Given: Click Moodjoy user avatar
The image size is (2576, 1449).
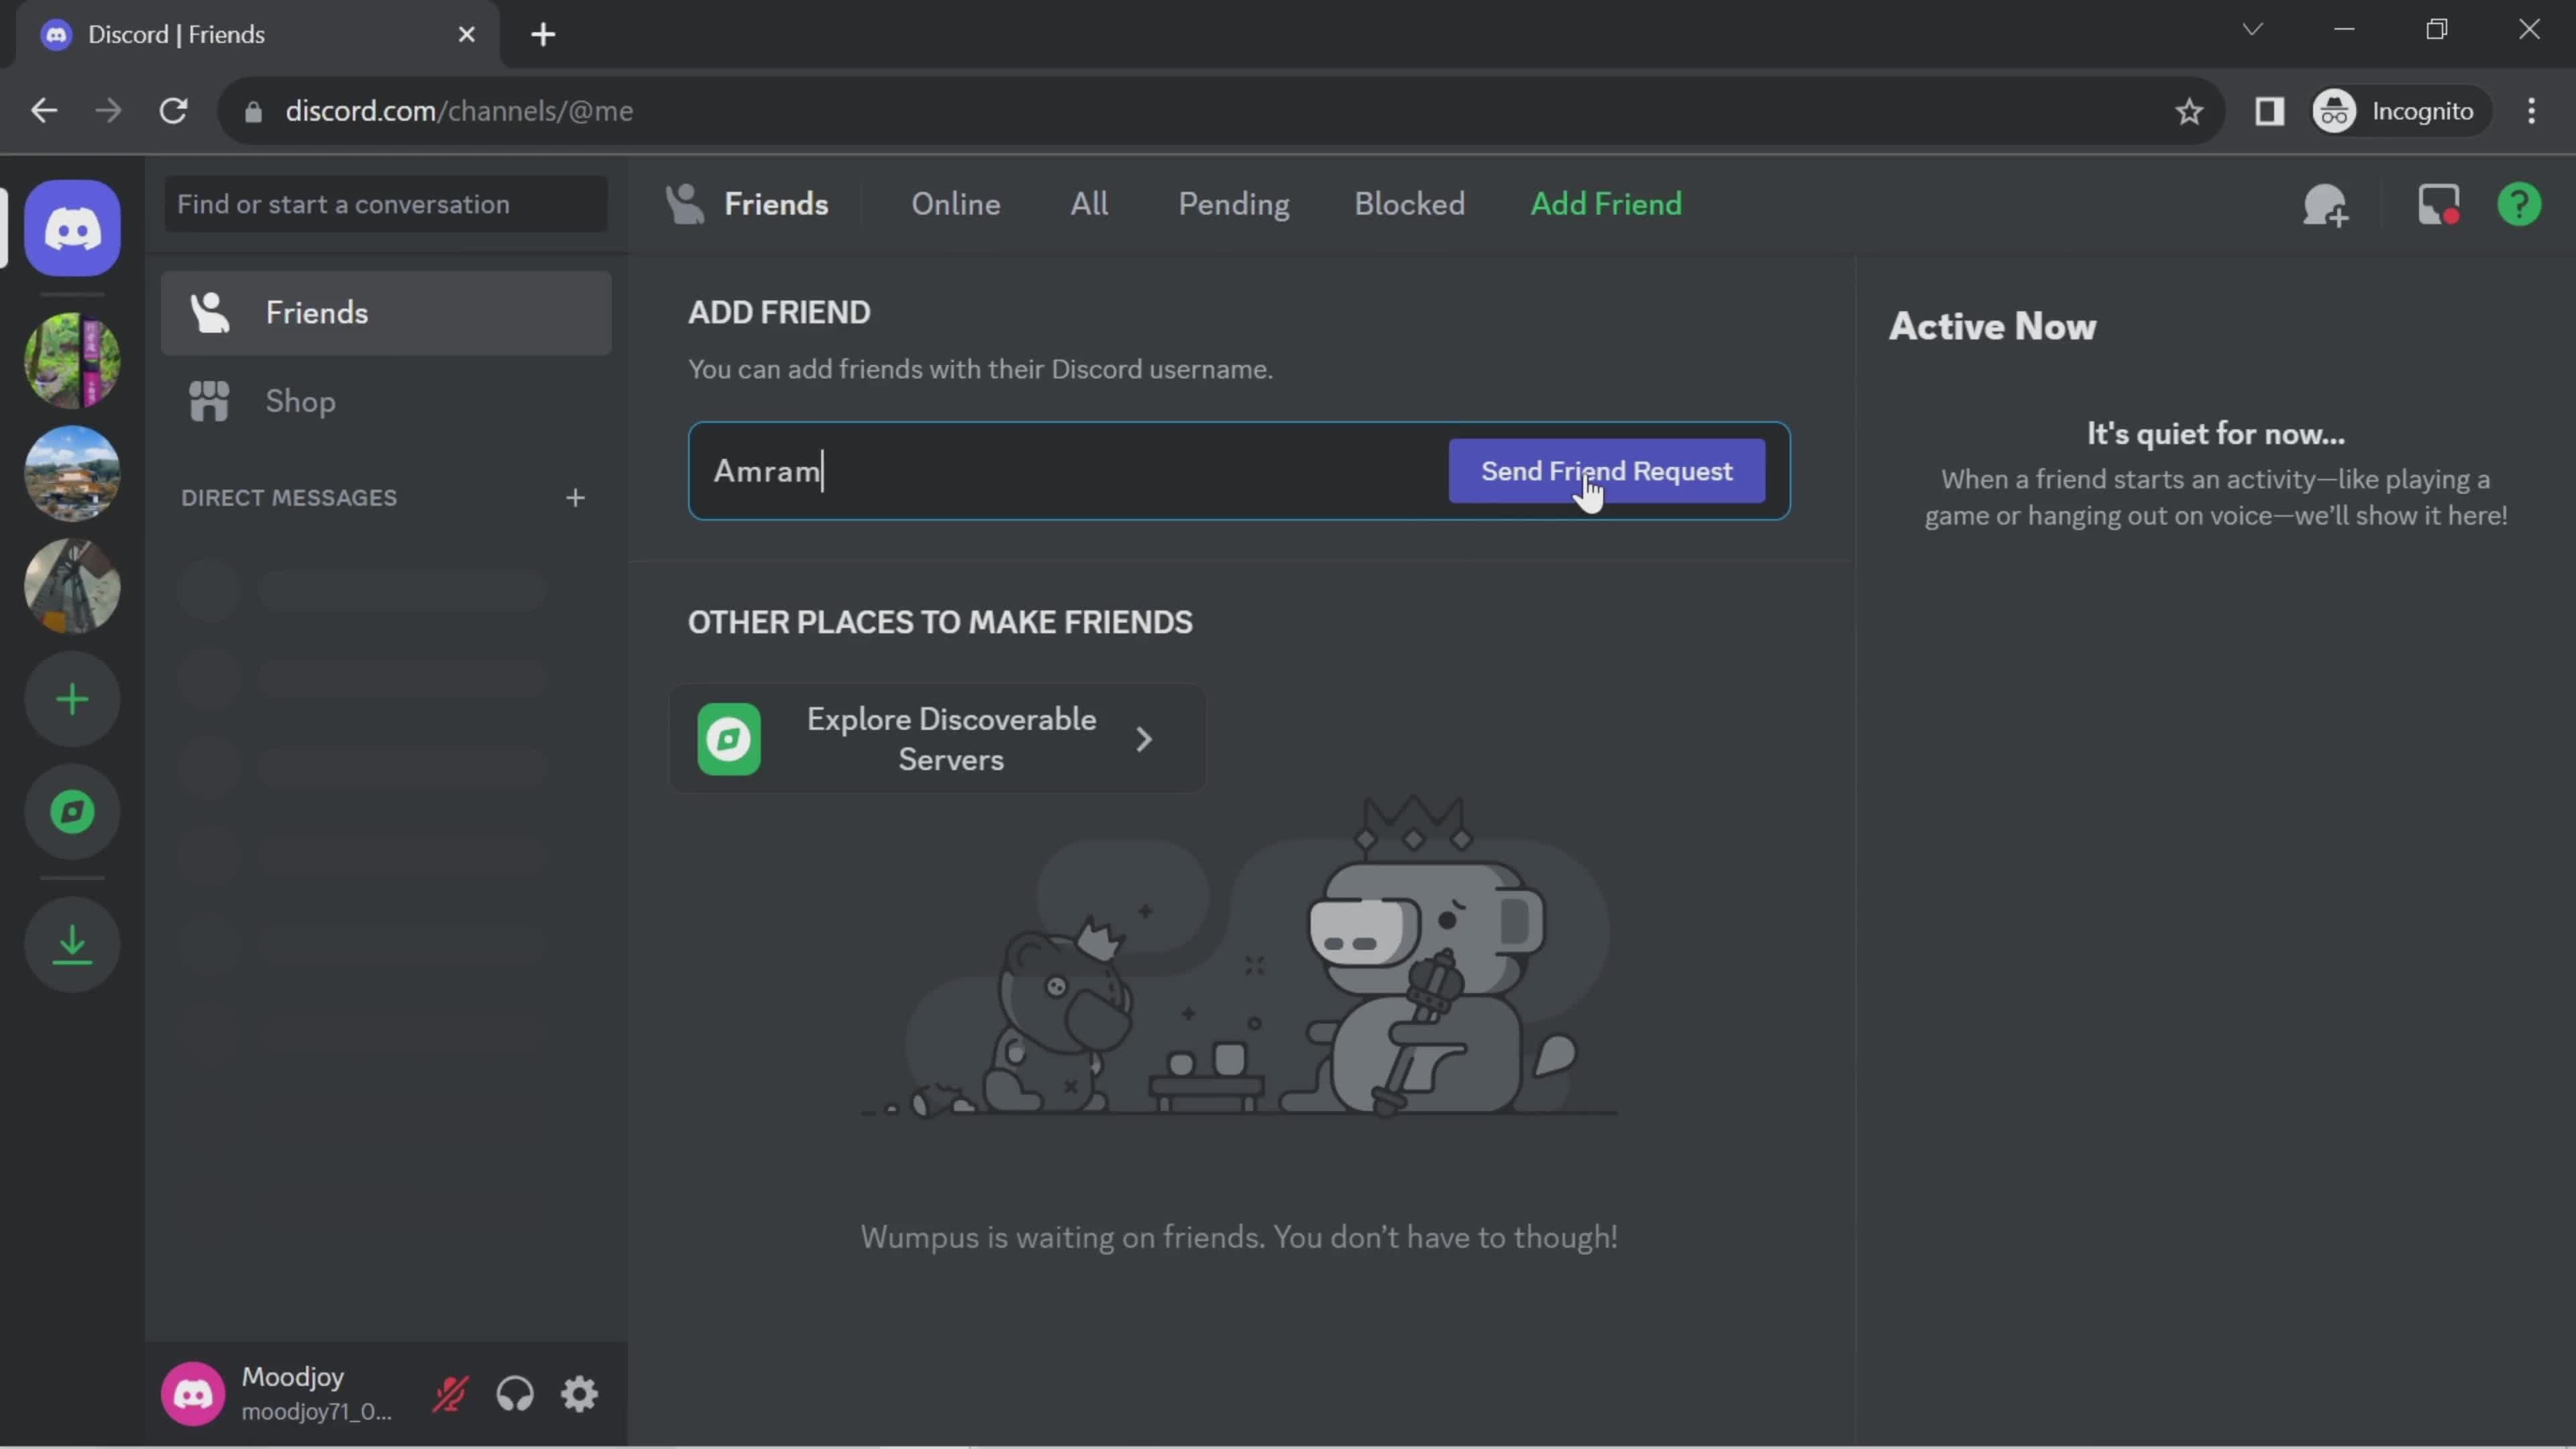Looking at the screenshot, I should tap(193, 1394).
